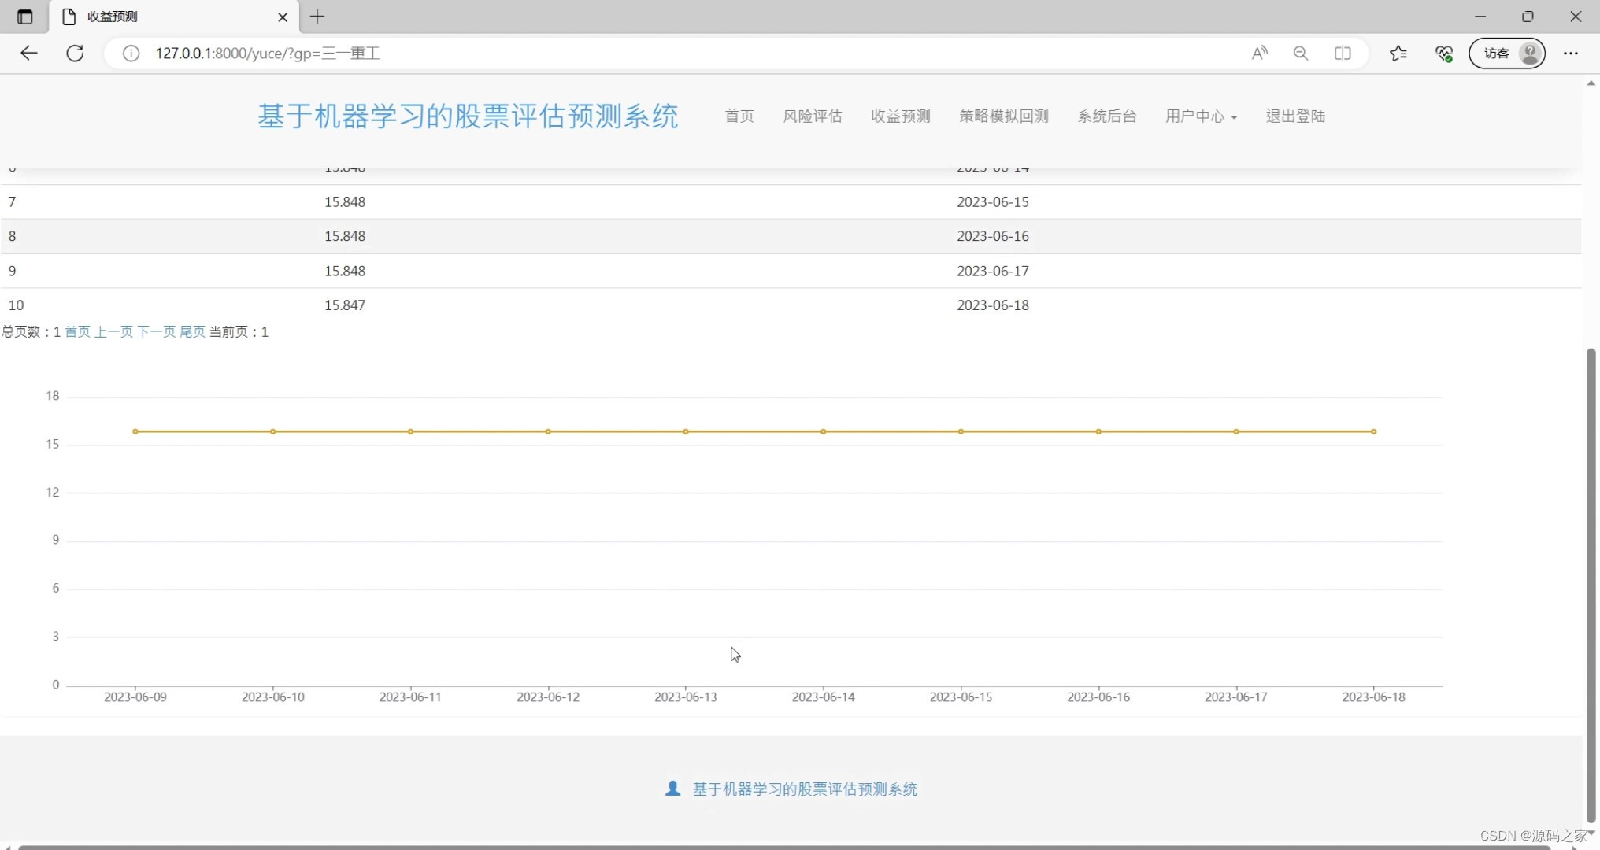Viewport: 1600px width, 850px height.
Task: Close the 收益预测 tab
Action: (x=283, y=17)
